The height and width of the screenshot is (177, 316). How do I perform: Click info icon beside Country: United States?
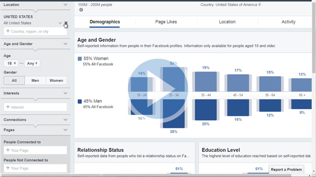click(260, 5)
